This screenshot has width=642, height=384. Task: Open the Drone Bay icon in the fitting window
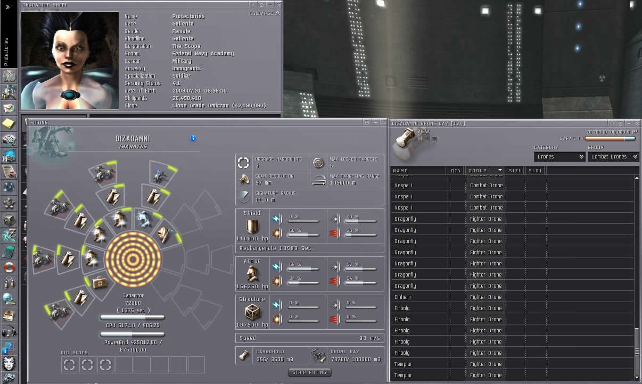tap(319, 355)
